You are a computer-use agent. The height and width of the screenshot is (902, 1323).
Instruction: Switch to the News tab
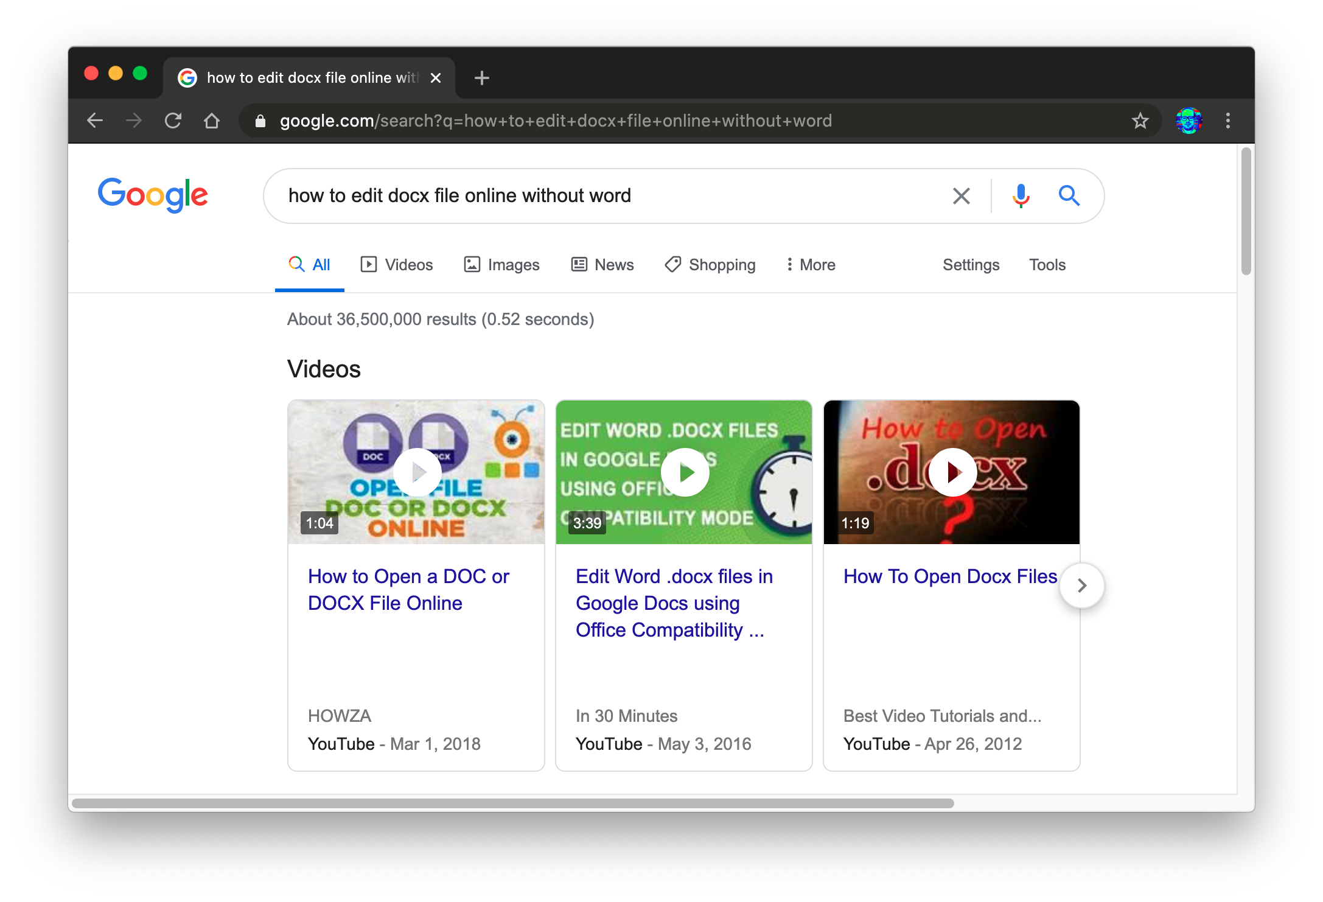coord(602,265)
